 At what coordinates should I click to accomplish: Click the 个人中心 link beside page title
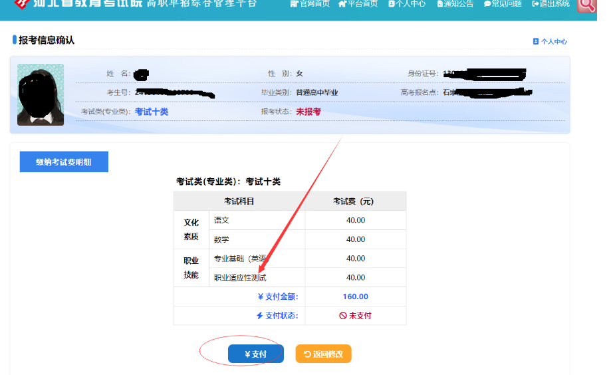(x=550, y=41)
